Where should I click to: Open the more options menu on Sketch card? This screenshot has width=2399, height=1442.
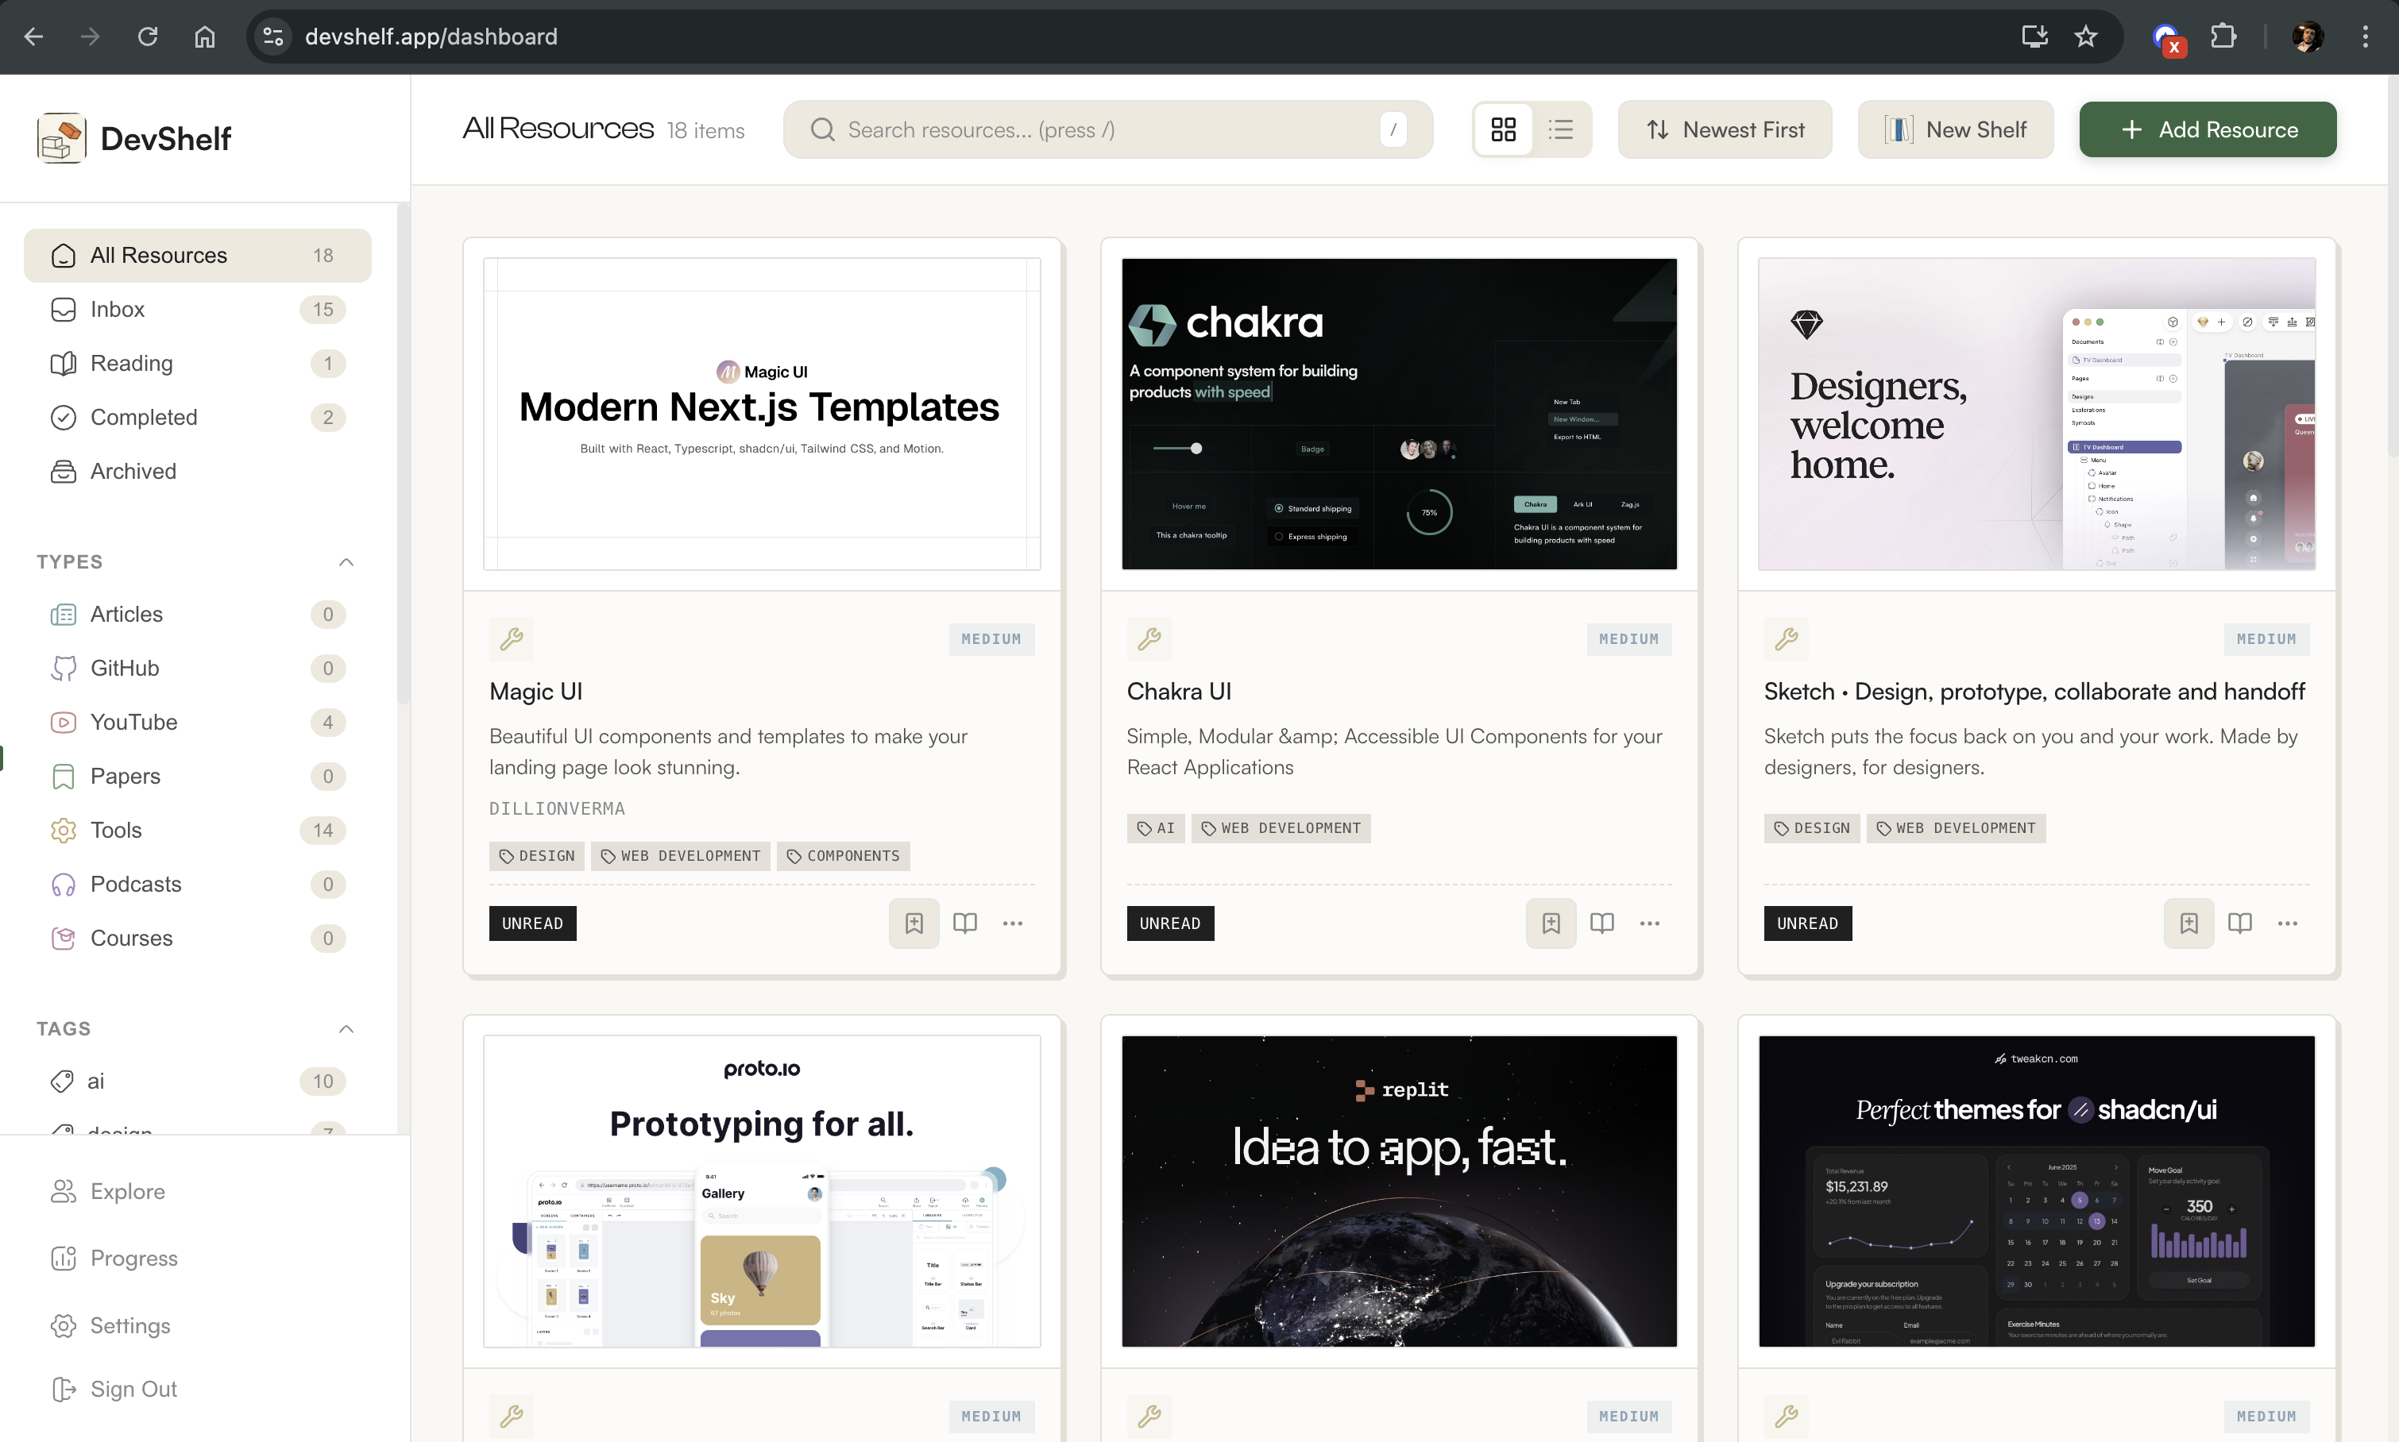coord(2289,923)
